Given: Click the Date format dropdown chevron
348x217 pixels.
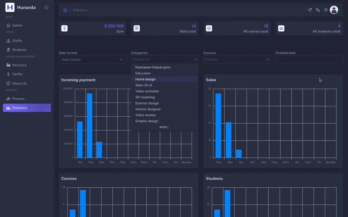Looking at the screenshot, I should point(121,60).
